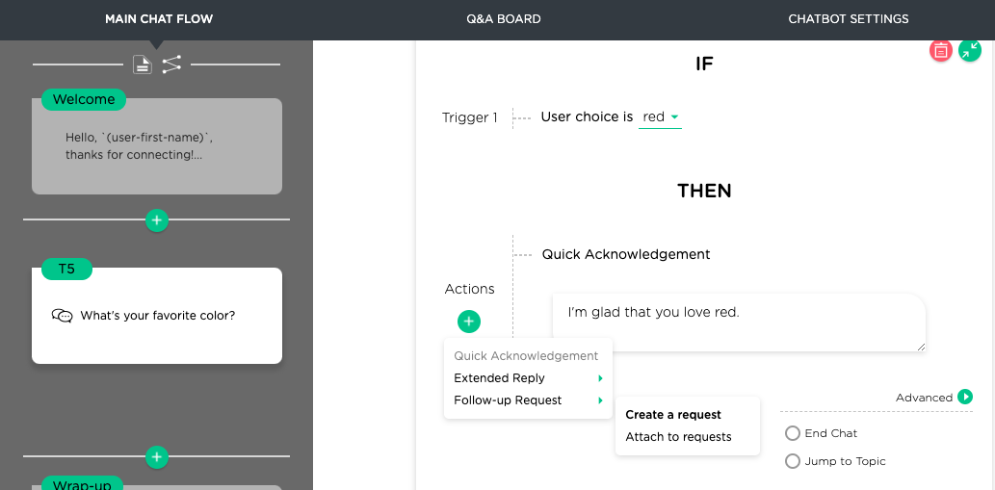Viewport: 995px width, 490px height.
Task: Open Main Chat Flow tab
Action: [159, 19]
